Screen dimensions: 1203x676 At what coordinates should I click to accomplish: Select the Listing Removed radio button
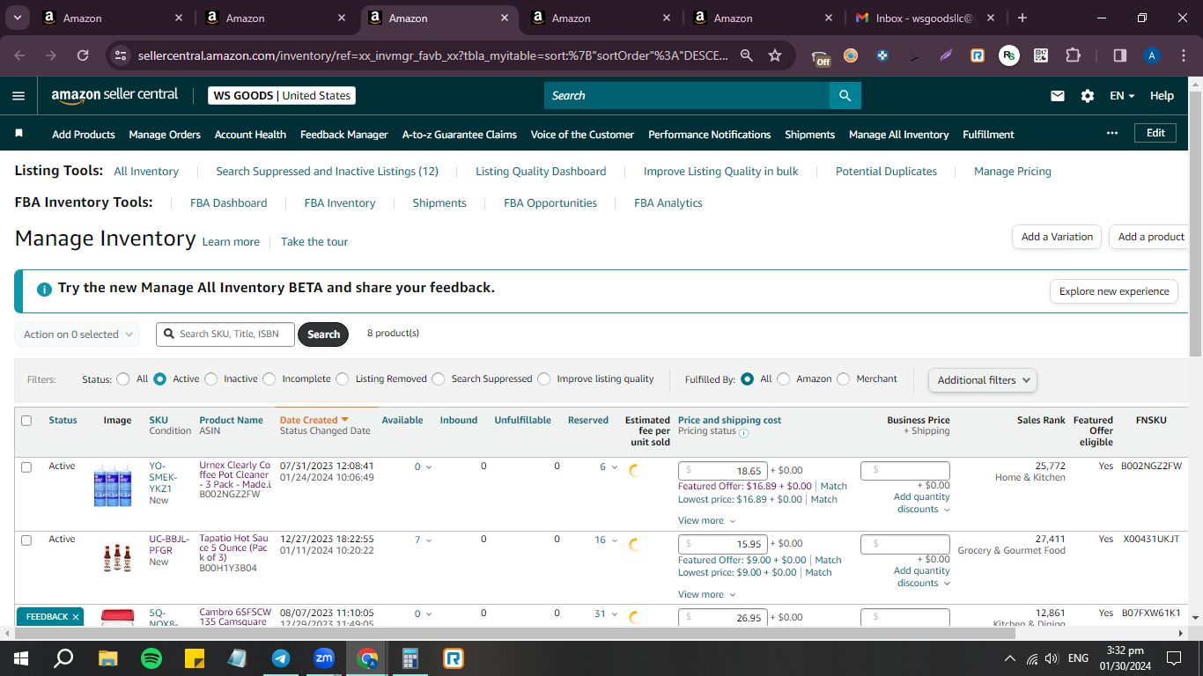click(x=343, y=379)
